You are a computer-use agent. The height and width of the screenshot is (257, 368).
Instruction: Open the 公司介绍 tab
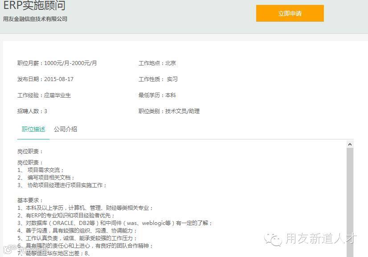pos(65,129)
